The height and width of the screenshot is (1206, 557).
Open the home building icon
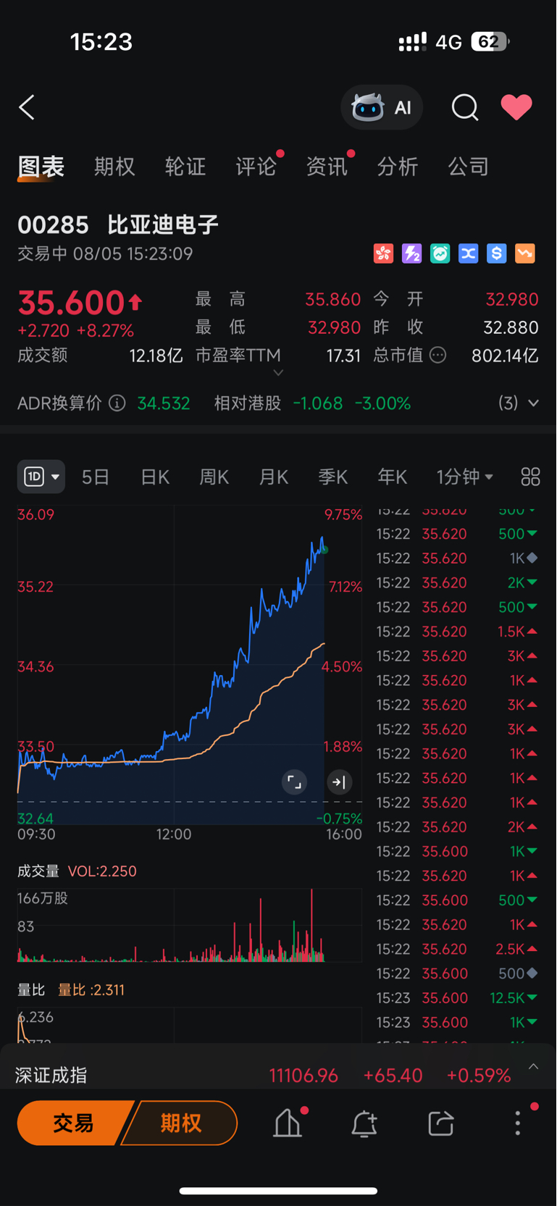(x=288, y=1123)
